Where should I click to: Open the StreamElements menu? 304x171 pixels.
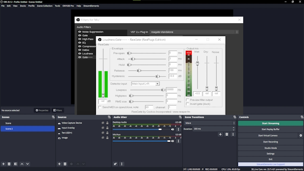(91, 6)
